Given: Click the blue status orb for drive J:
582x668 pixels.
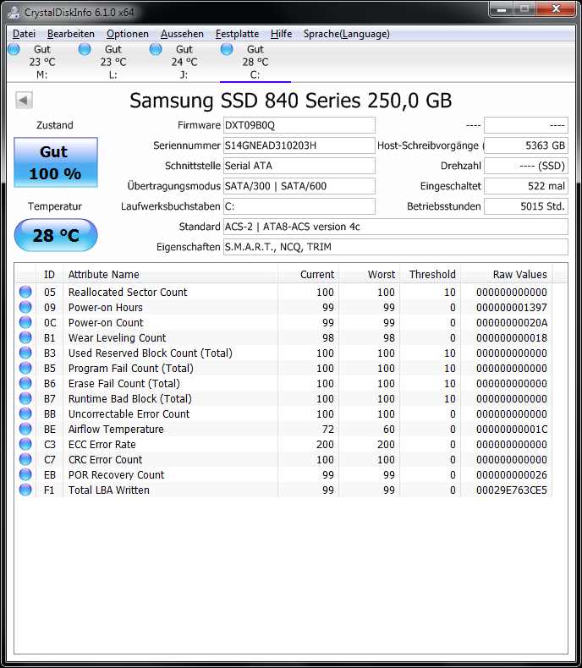Looking at the screenshot, I should click(156, 49).
